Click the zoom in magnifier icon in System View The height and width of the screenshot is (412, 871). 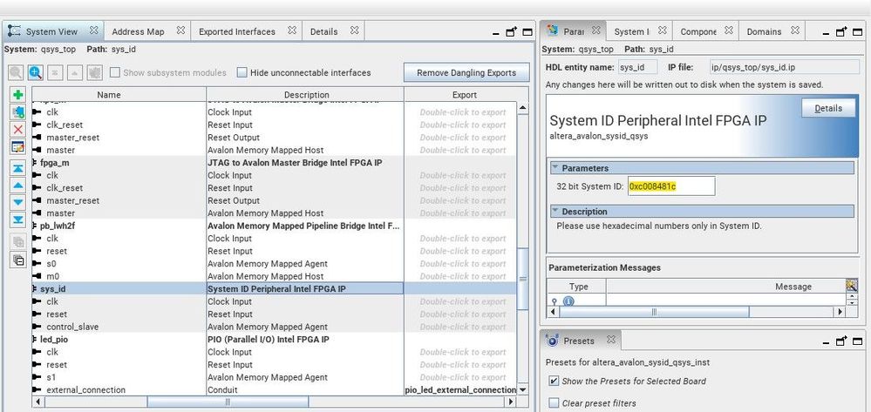[x=36, y=72]
